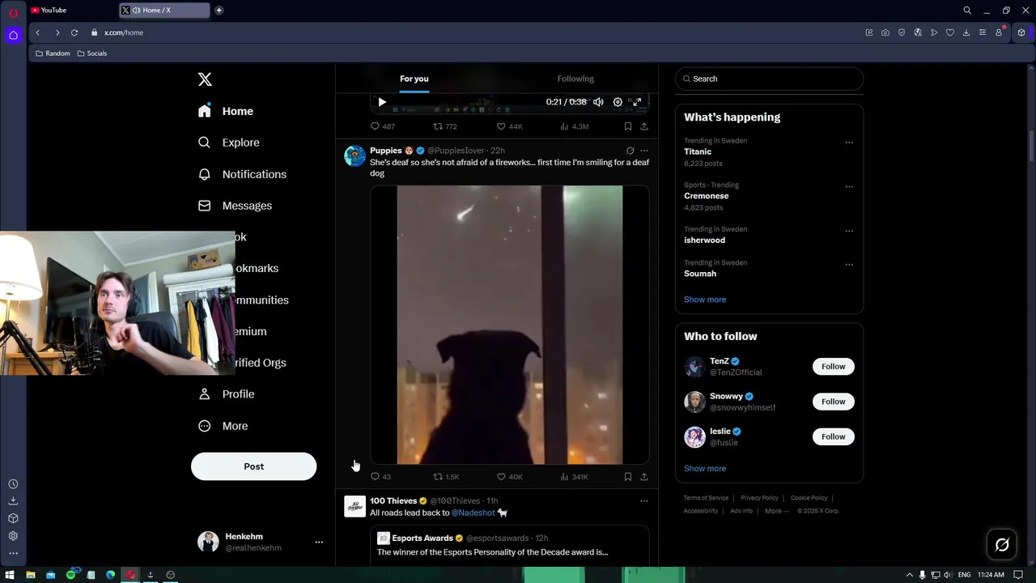Viewport: 1036px width, 583px height.
Task: Open the more options for the isherwood trend
Action: tap(849, 231)
